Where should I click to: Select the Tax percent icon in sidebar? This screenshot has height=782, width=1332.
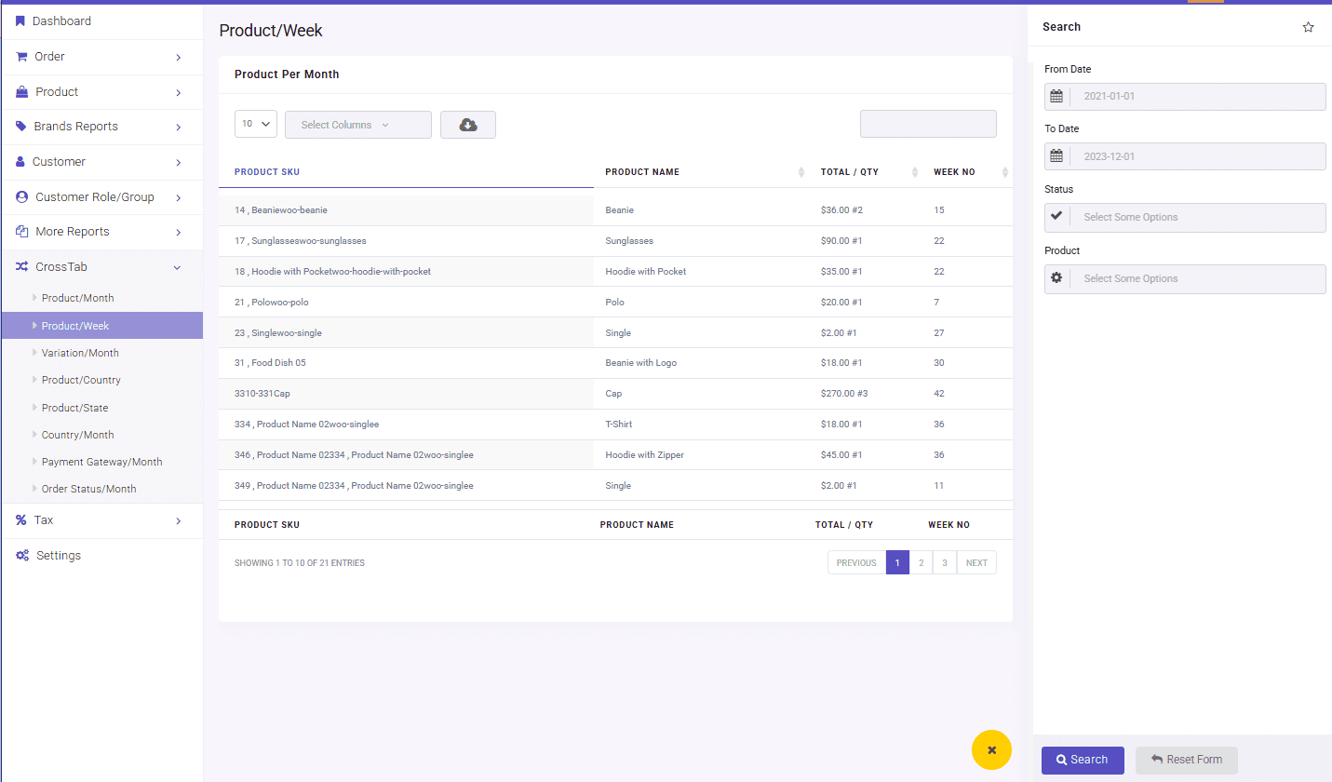[x=20, y=519]
